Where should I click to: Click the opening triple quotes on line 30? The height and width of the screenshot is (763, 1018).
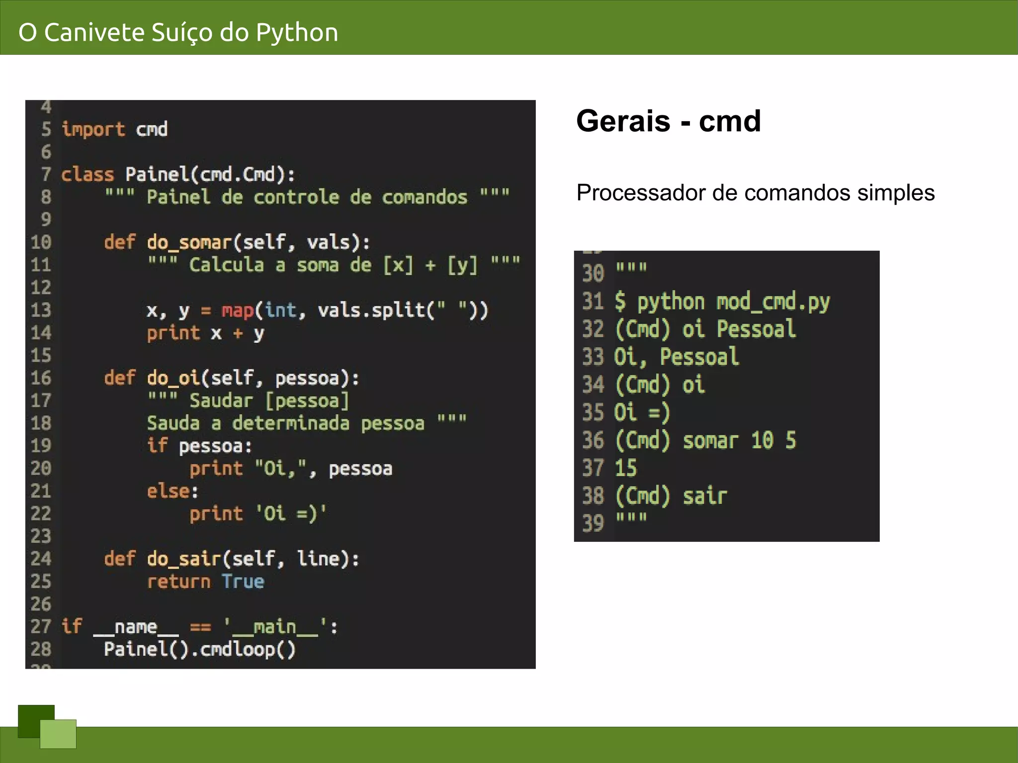[x=631, y=269]
